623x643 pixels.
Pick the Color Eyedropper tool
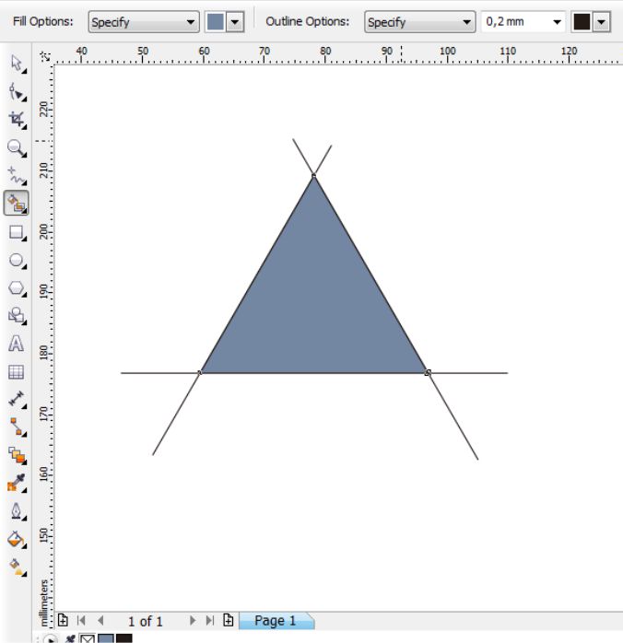pyautogui.click(x=17, y=483)
